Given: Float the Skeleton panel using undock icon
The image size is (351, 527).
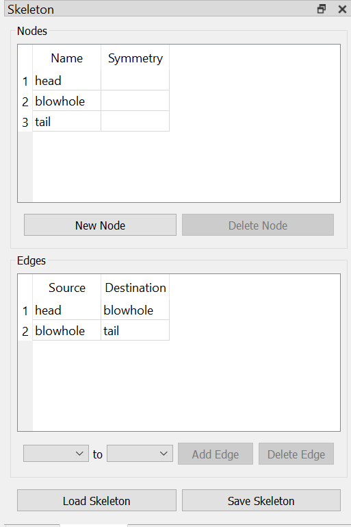Looking at the screenshot, I should [x=322, y=9].
